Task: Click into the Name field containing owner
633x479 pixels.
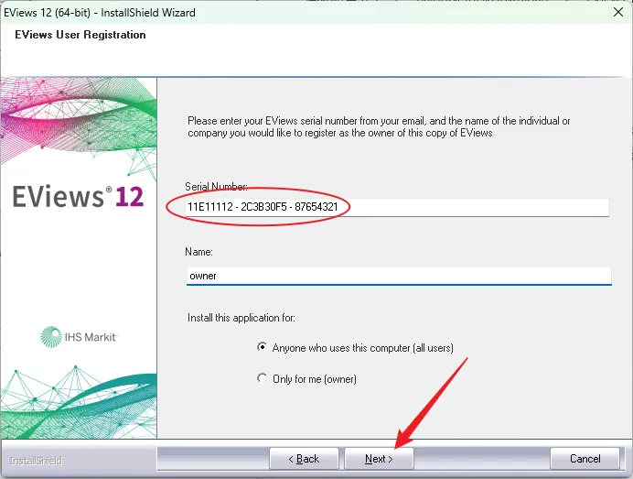Action: coord(399,276)
